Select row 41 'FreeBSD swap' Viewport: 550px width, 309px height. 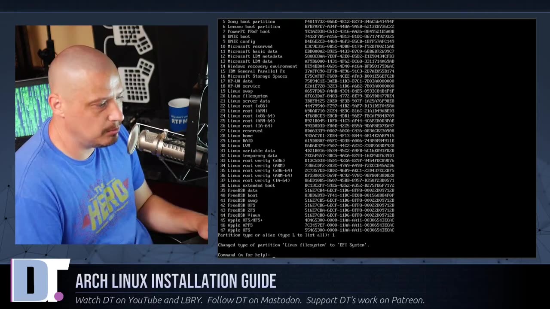pyautogui.click(x=307, y=200)
